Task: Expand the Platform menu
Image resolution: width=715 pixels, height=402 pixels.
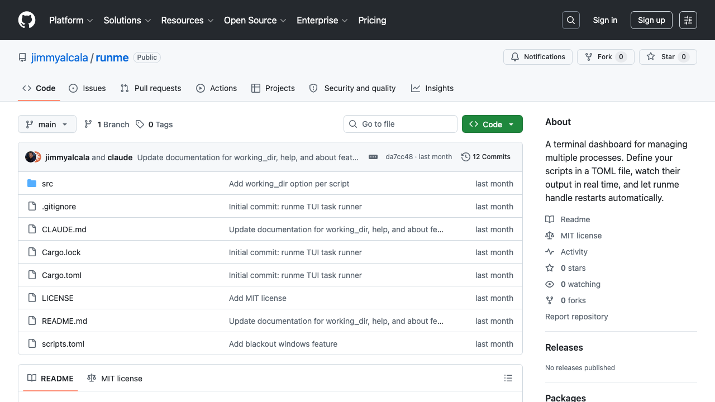Action: (x=71, y=20)
